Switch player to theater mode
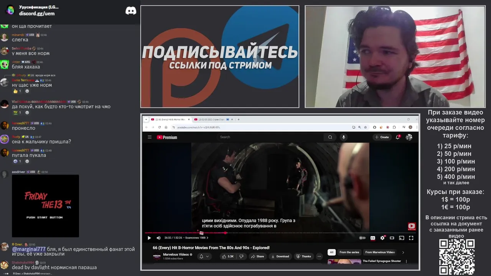Screen dimensions: 491x276 click(x=392, y=238)
